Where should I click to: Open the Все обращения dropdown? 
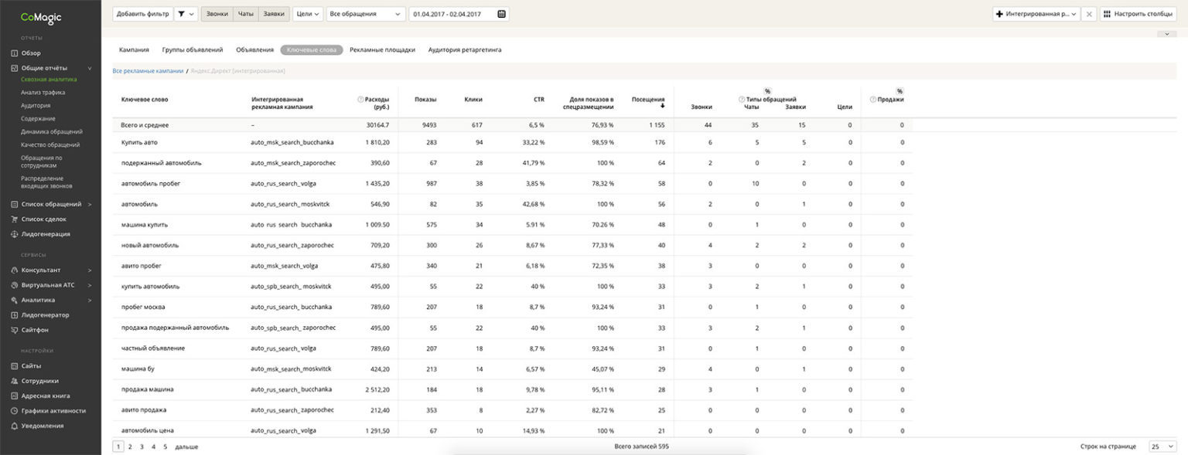[365, 14]
